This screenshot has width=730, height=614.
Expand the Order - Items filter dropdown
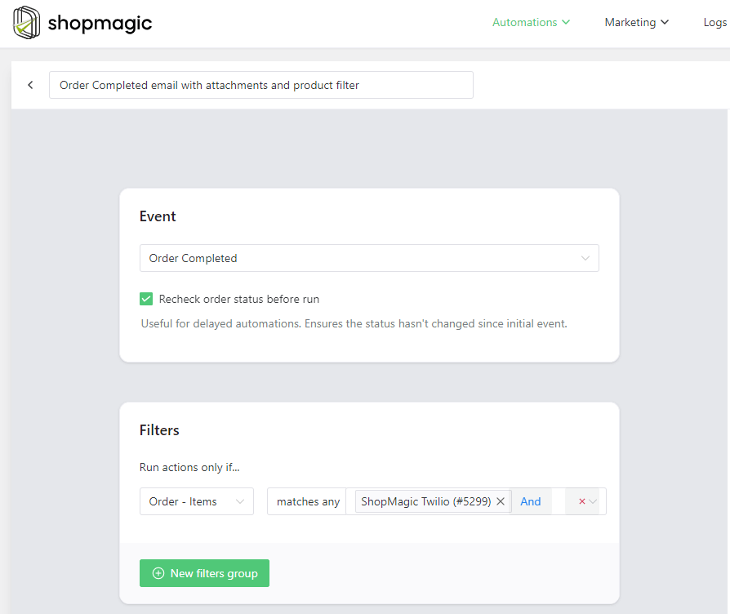(x=197, y=501)
